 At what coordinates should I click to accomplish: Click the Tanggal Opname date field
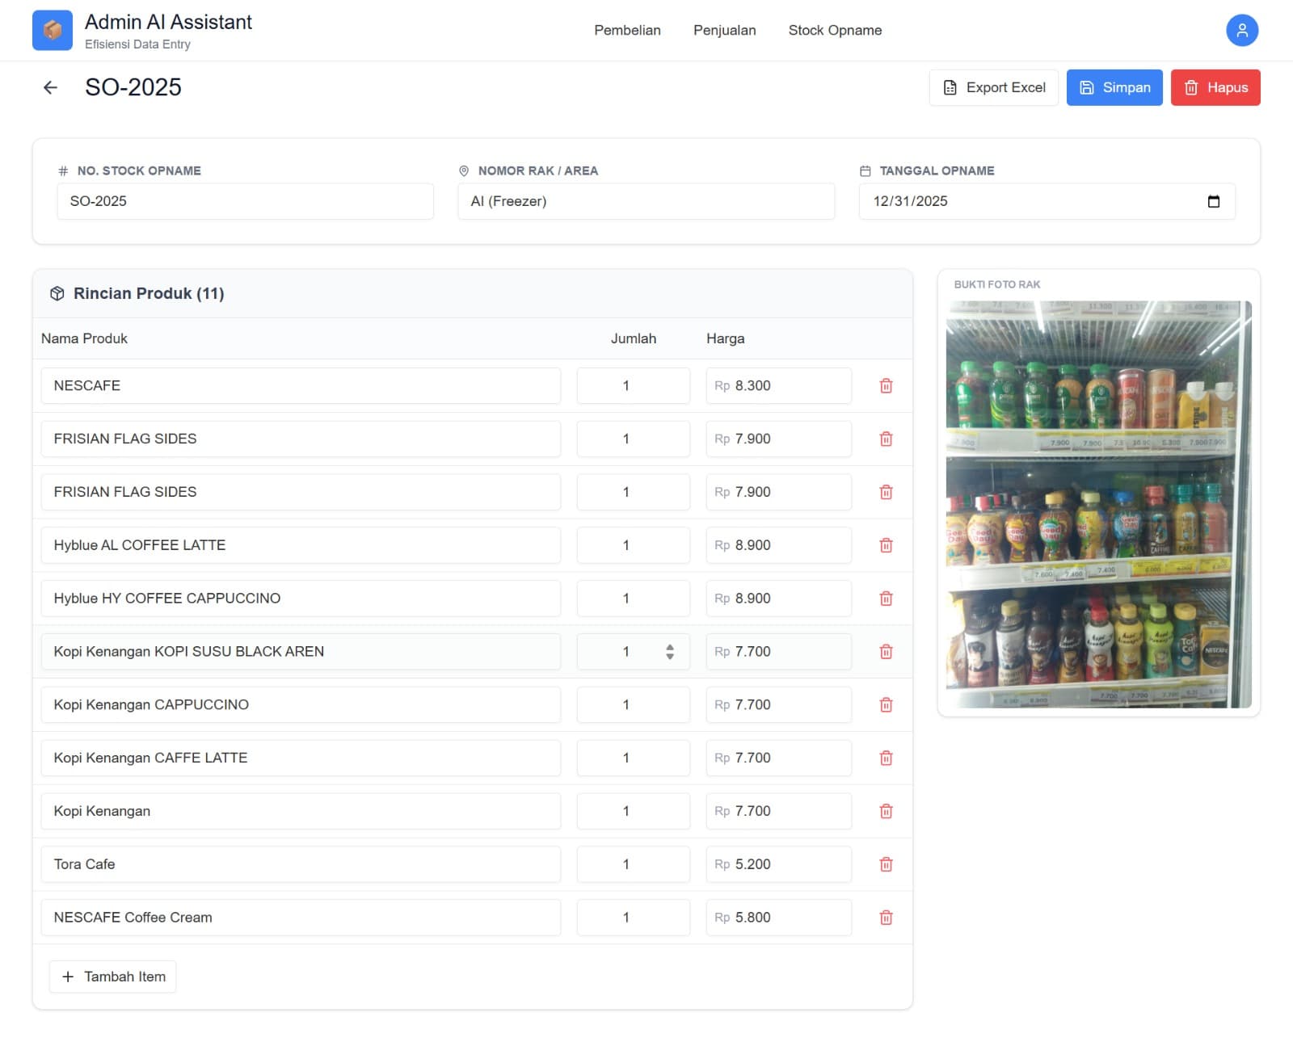pyautogui.click(x=1047, y=201)
